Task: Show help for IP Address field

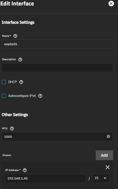Action: click(x=25, y=170)
